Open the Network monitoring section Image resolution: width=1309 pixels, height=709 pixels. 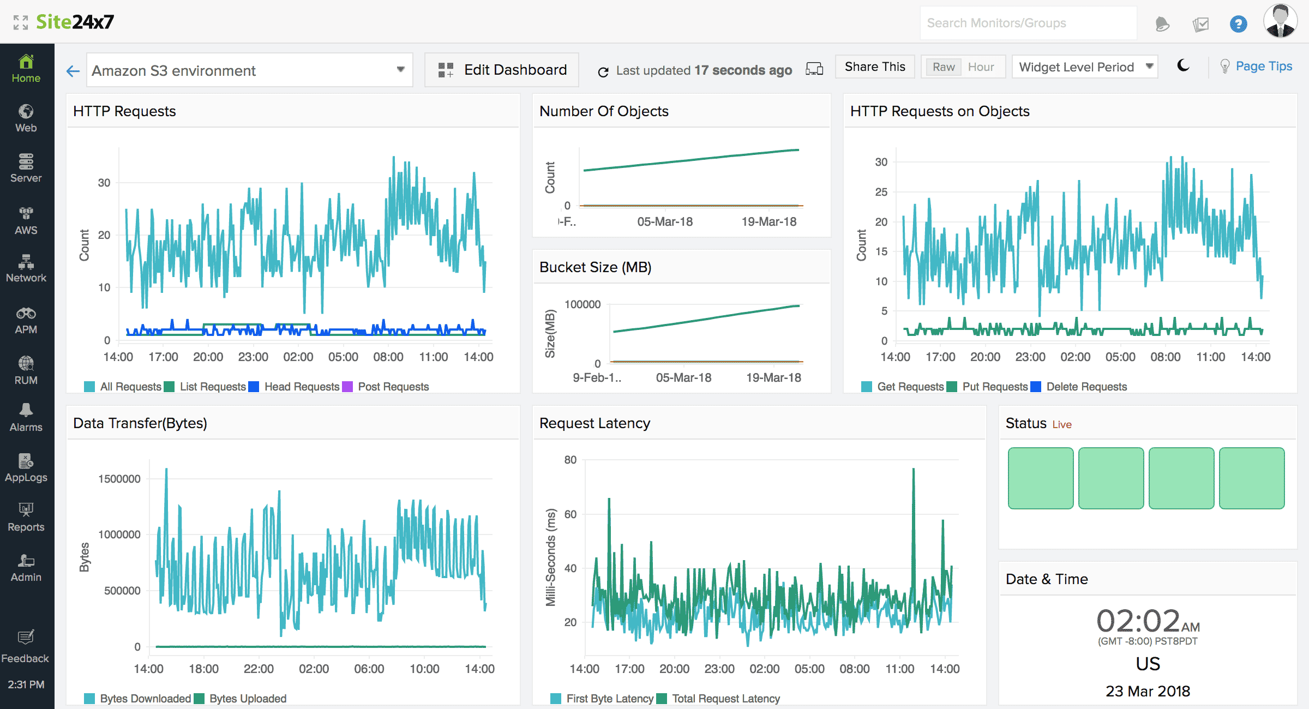point(26,268)
